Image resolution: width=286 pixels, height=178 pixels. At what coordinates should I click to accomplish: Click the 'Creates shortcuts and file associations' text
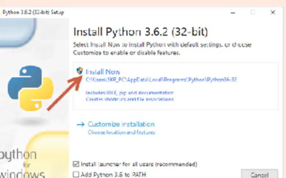130,99
